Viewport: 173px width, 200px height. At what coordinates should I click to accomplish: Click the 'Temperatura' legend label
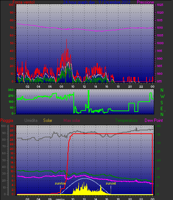(x=127, y=120)
